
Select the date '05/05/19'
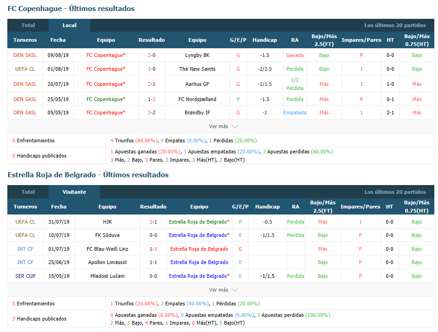[x=58, y=113]
